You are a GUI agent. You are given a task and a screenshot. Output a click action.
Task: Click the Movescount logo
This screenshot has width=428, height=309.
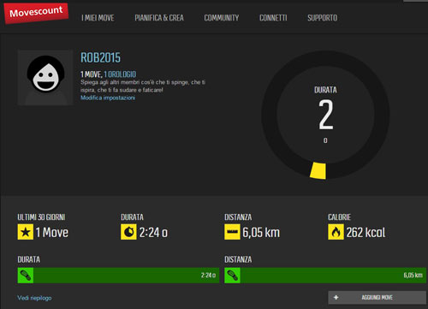pos(36,13)
